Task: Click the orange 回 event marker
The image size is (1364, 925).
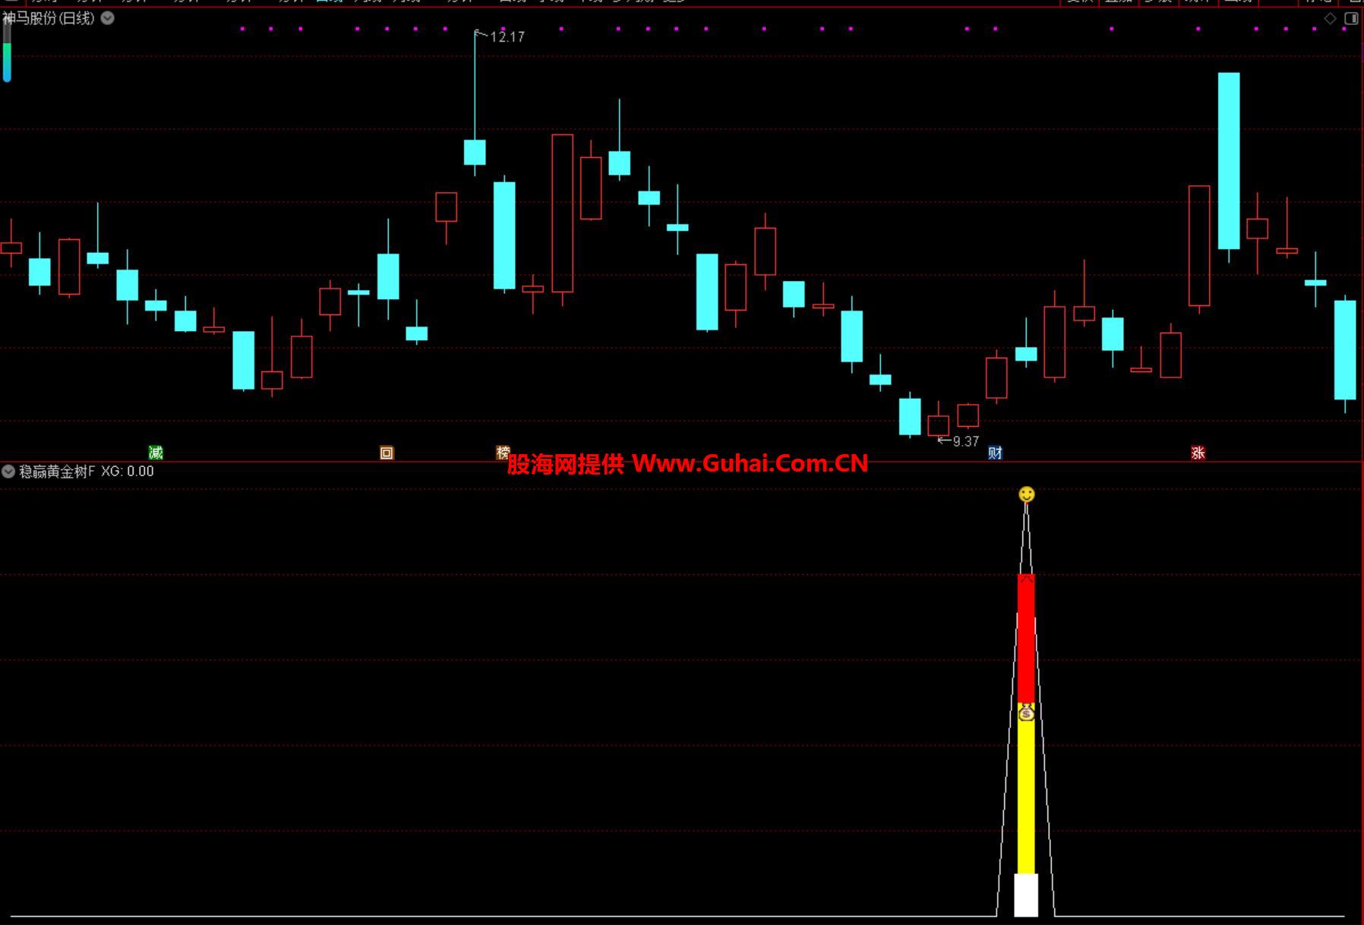Action: [387, 453]
